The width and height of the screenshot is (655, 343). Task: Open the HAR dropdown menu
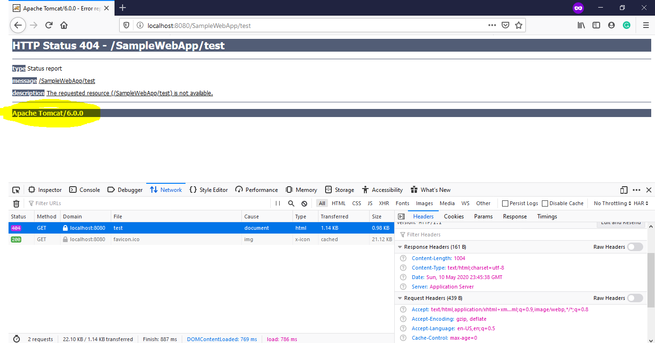[x=641, y=203]
